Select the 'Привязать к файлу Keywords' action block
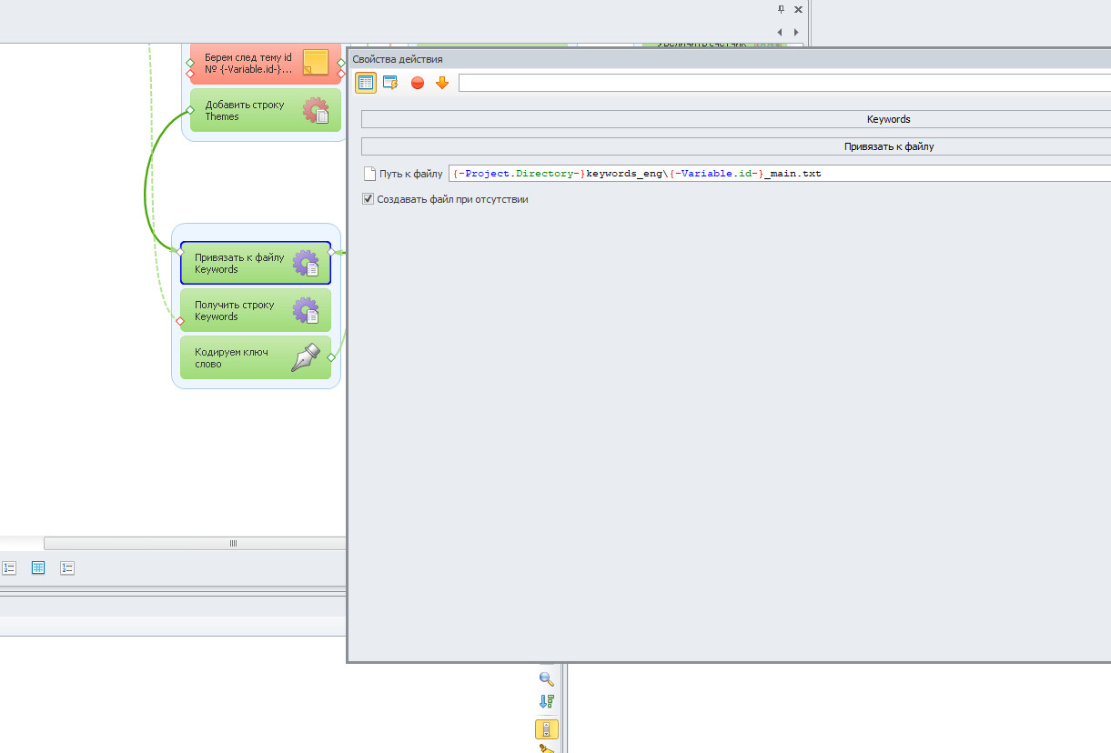Image resolution: width=1111 pixels, height=753 pixels. 256,263
